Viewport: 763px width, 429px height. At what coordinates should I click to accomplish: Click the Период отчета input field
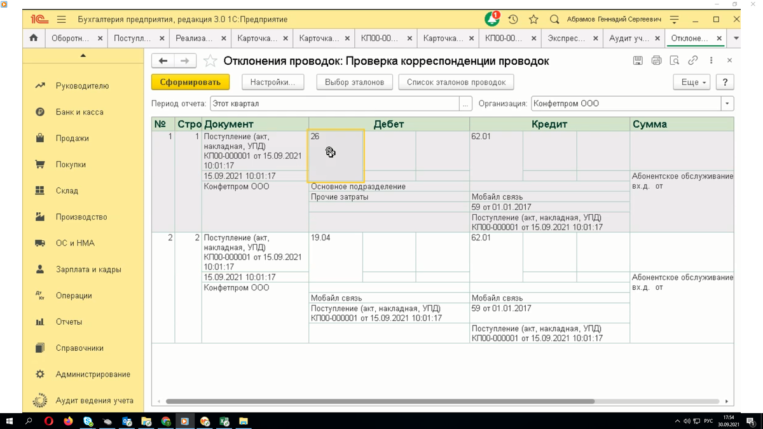coord(334,104)
